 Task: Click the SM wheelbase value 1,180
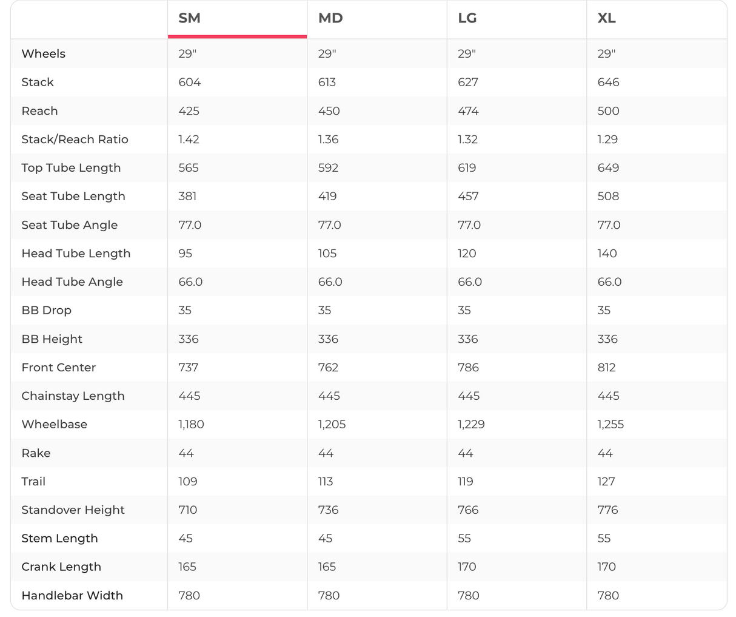pyautogui.click(x=191, y=425)
